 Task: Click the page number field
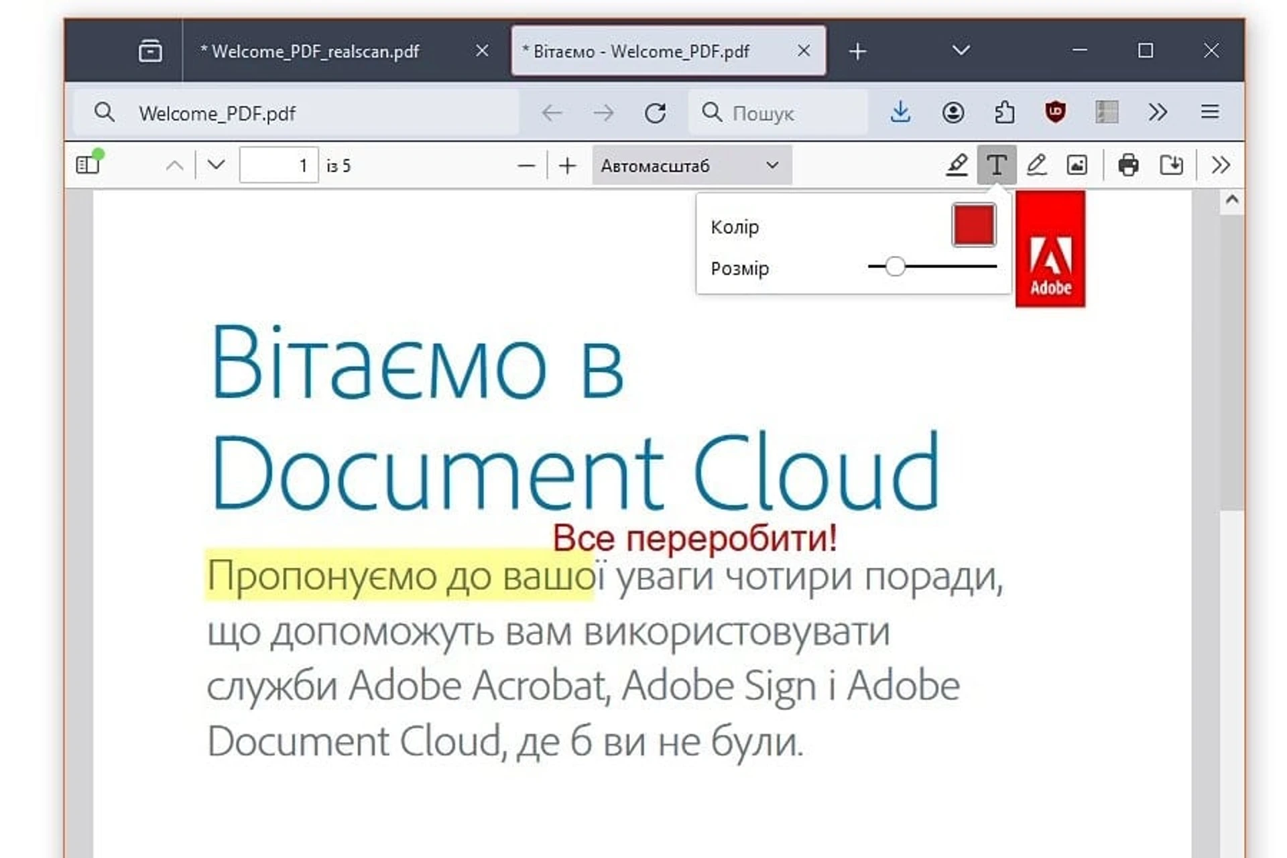pyautogui.click(x=279, y=165)
